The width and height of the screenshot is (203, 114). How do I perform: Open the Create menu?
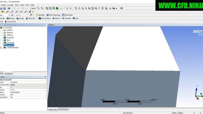pos(3,5)
